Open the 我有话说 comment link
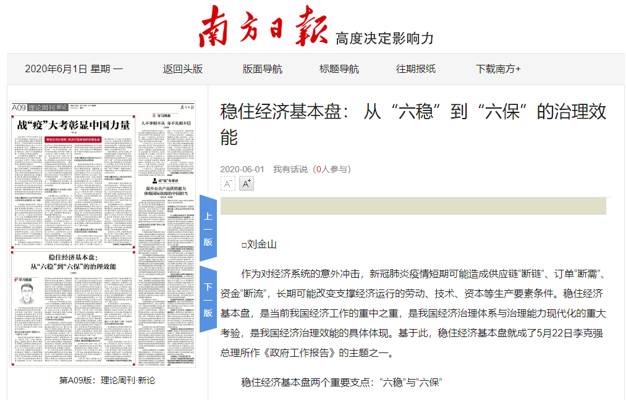This screenshot has width=626, height=400. [x=290, y=169]
